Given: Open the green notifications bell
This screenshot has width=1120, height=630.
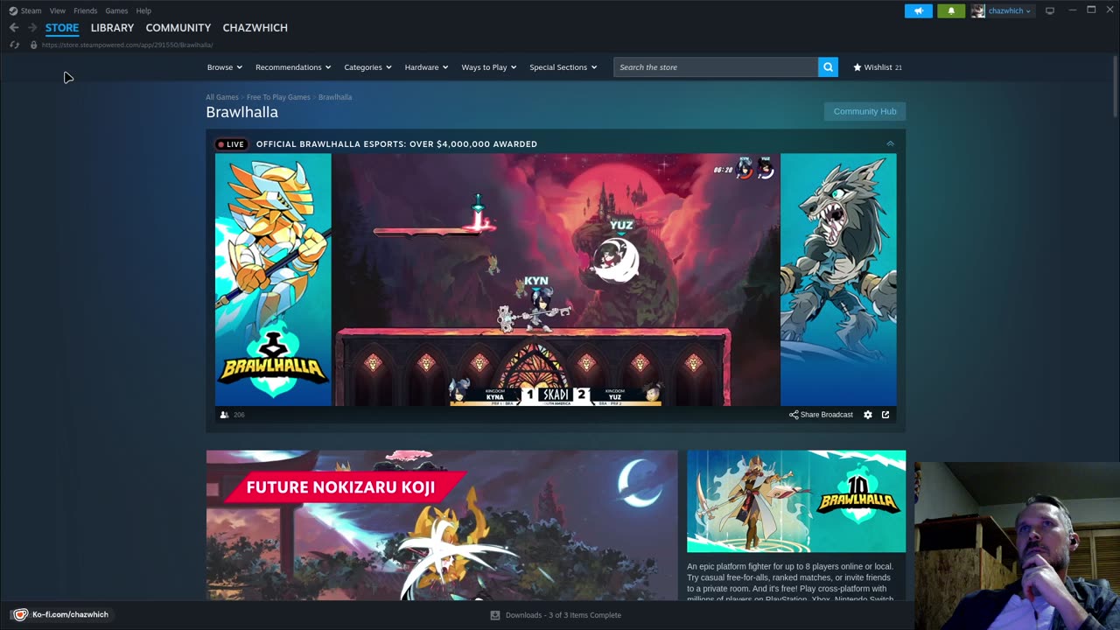Looking at the screenshot, I should 951,10.
